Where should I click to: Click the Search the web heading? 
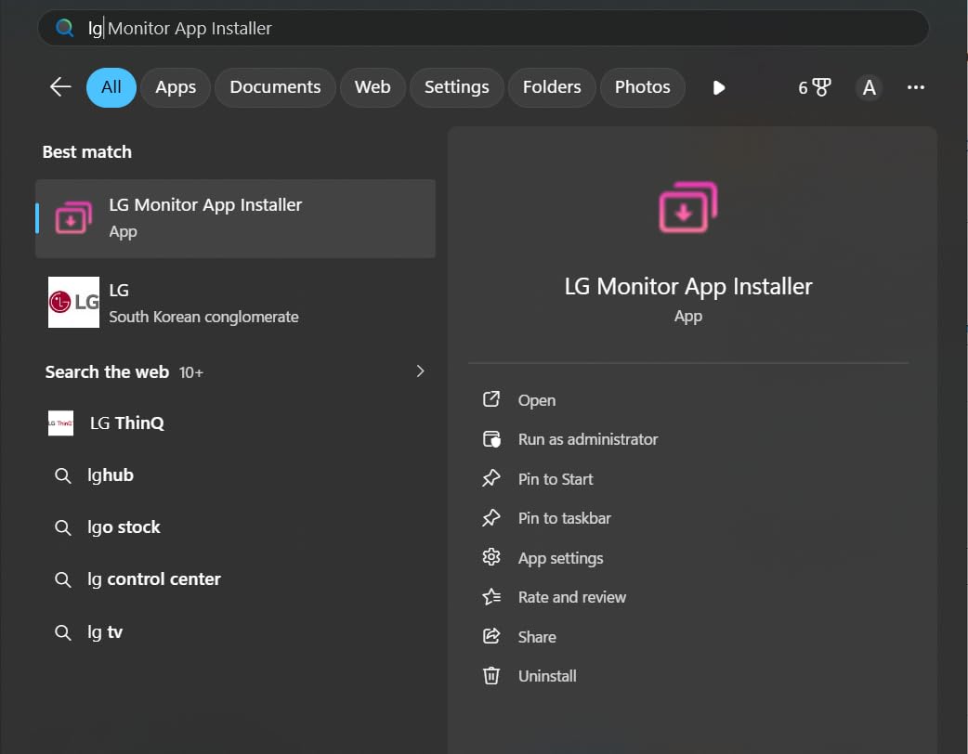coord(107,372)
